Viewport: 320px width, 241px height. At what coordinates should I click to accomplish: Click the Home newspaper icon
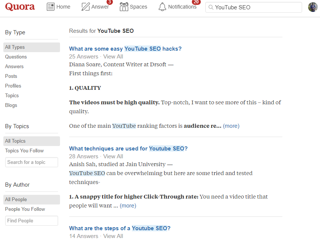50,7
